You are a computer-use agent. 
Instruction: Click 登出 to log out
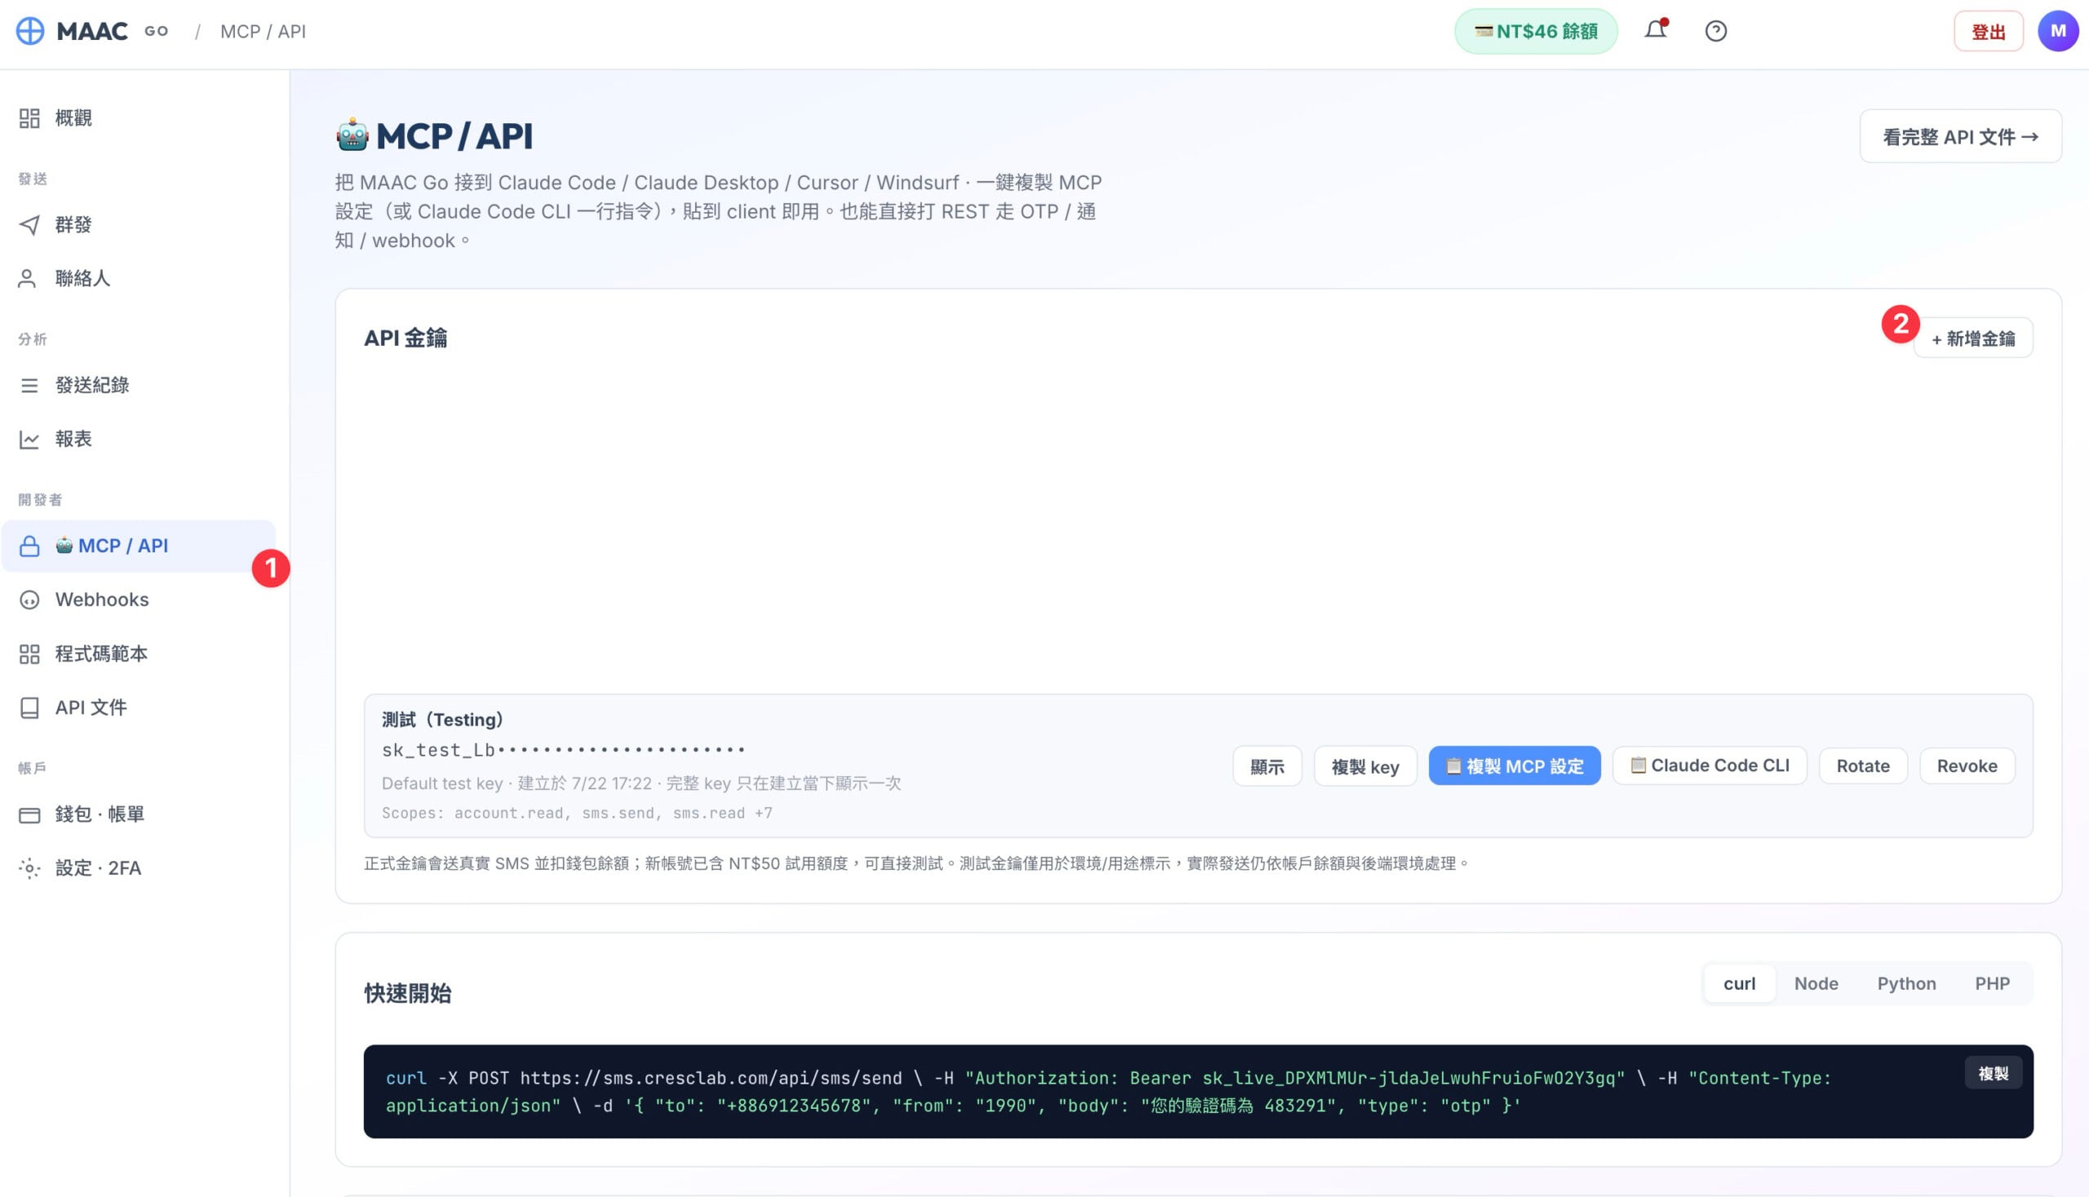tap(1989, 32)
